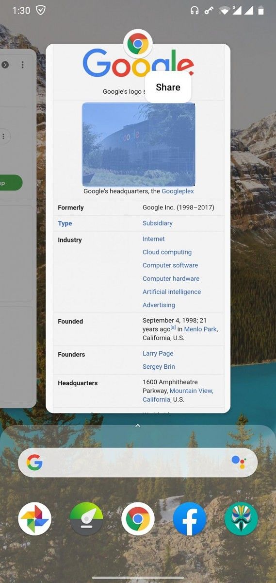
Task: Tap the 1:30 clock in status bar
Action: pos(21,10)
